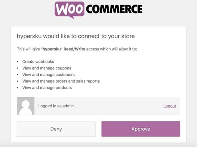
Task: Click the Create webhooks permission item
Action: 38,62
